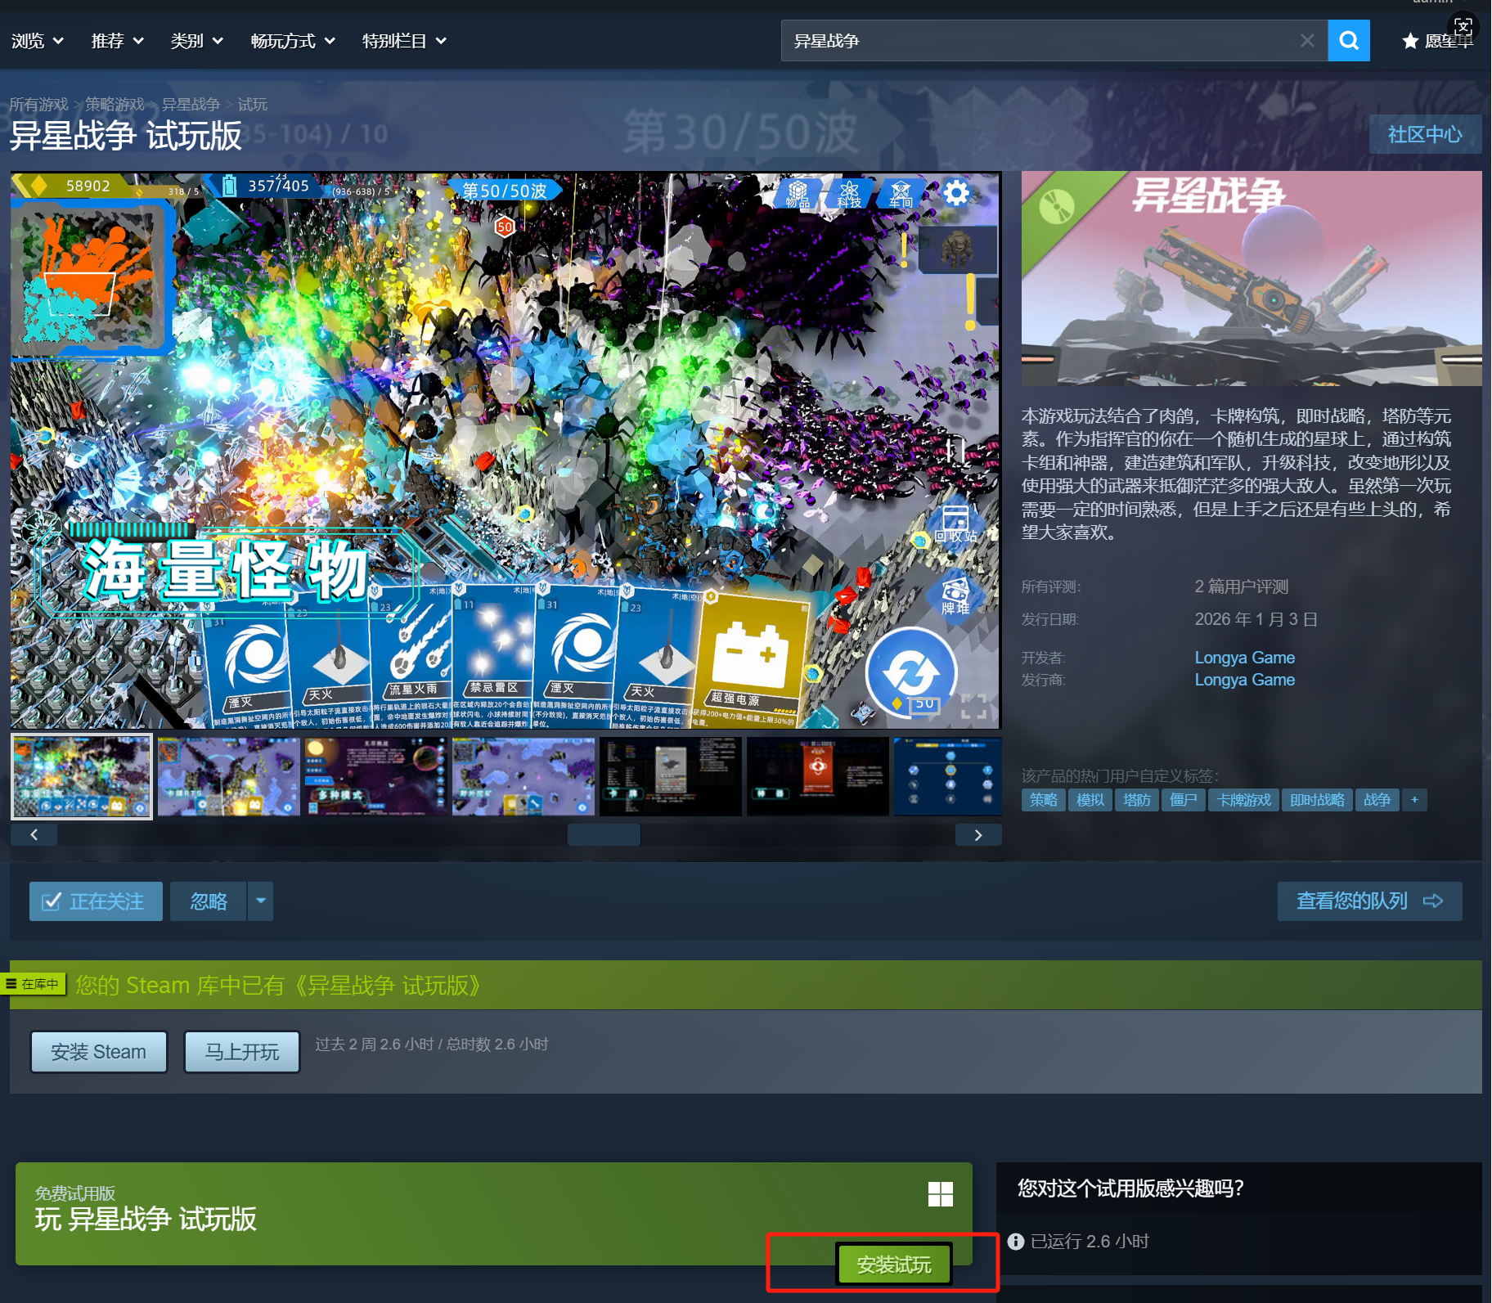1492x1303 pixels.
Task: Click the 安装 Steam button
Action: (x=99, y=1052)
